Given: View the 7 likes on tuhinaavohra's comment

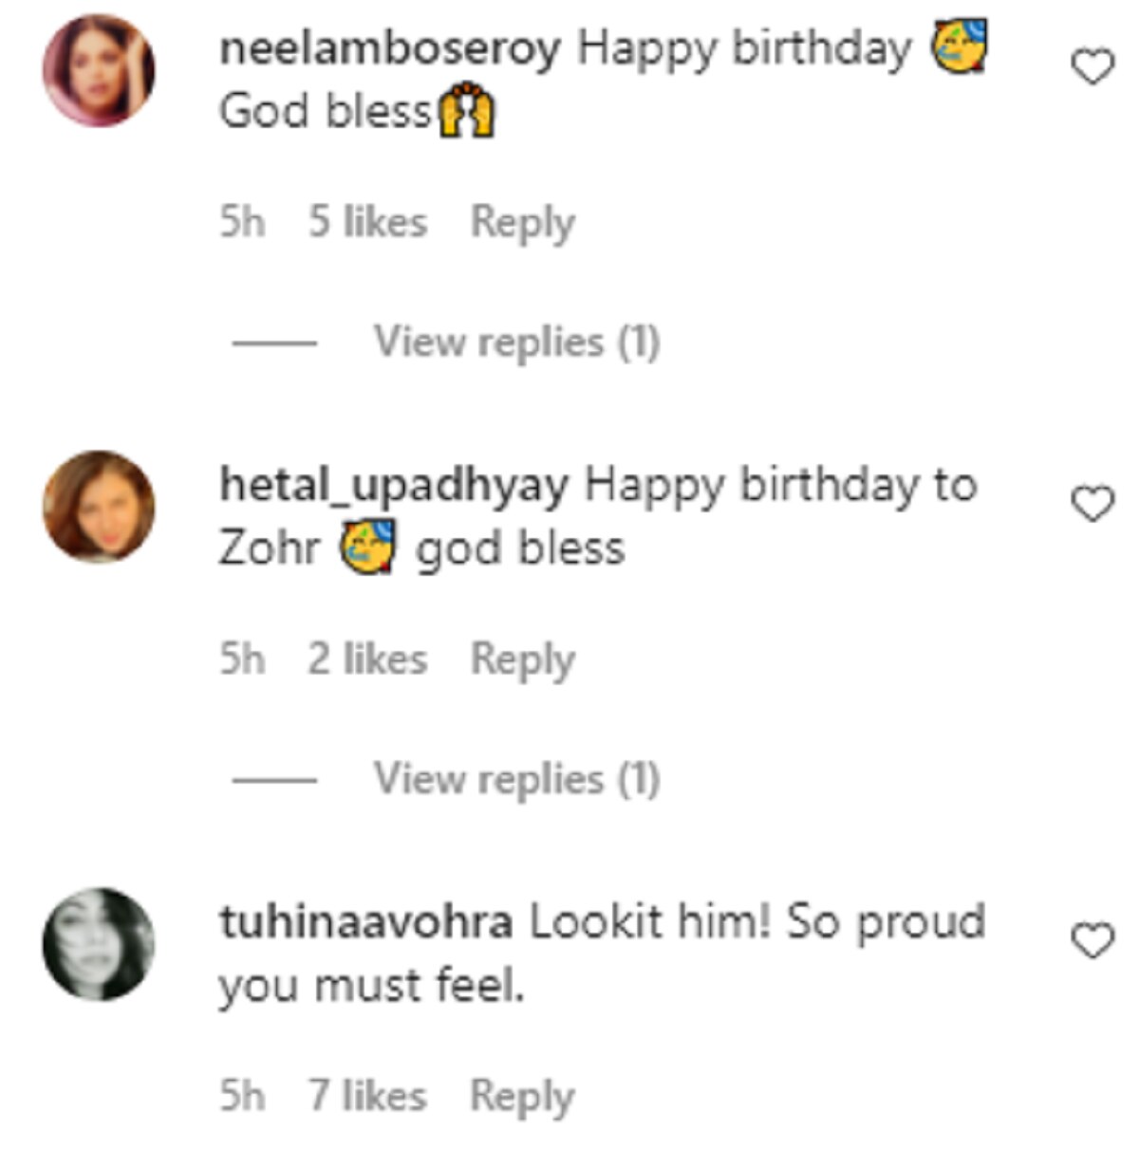Looking at the screenshot, I should 367,1097.
